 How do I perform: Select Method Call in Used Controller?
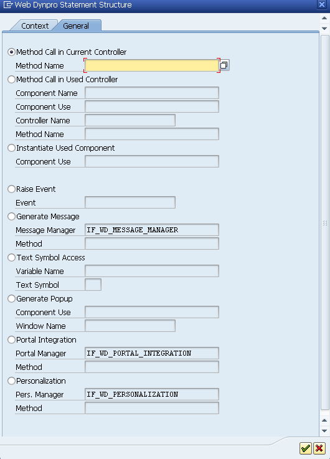[11, 80]
